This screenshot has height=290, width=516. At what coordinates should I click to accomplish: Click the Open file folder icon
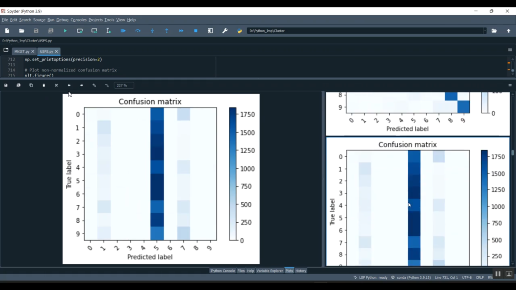[x=22, y=31]
